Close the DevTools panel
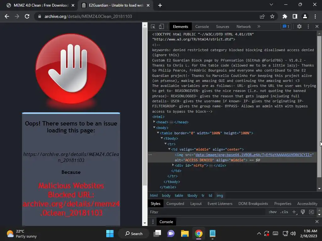 [x=317, y=26]
